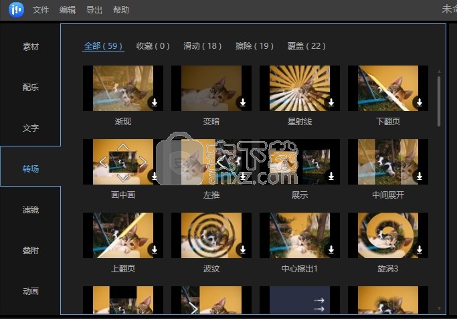Click the 左推 label text

(211, 195)
